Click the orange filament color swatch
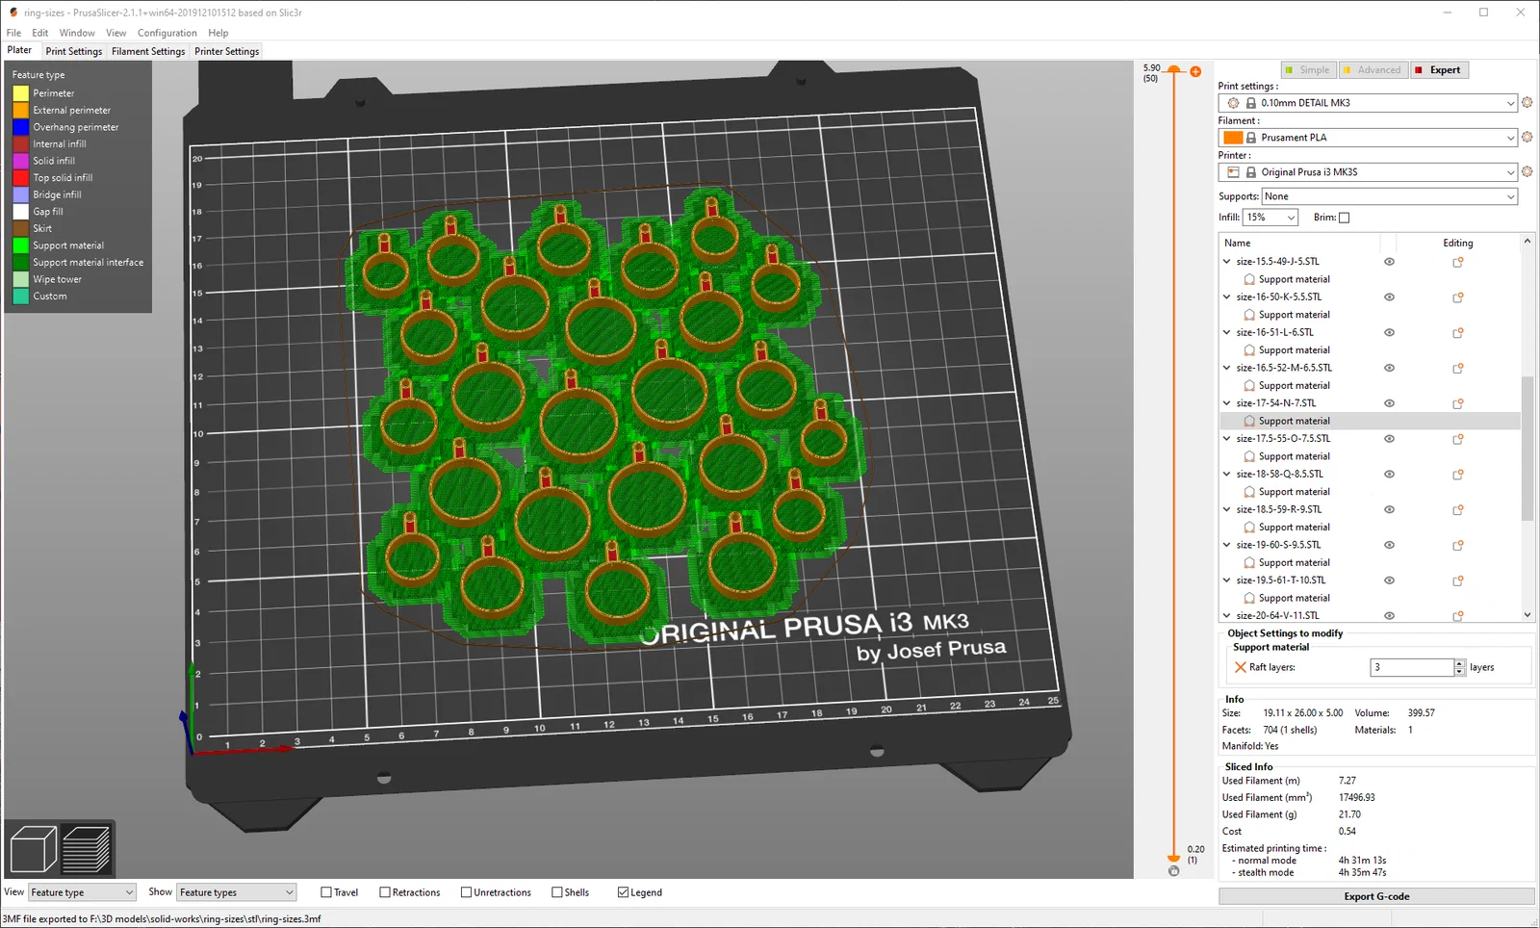This screenshot has height=928, width=1540. coord(1233,138)
